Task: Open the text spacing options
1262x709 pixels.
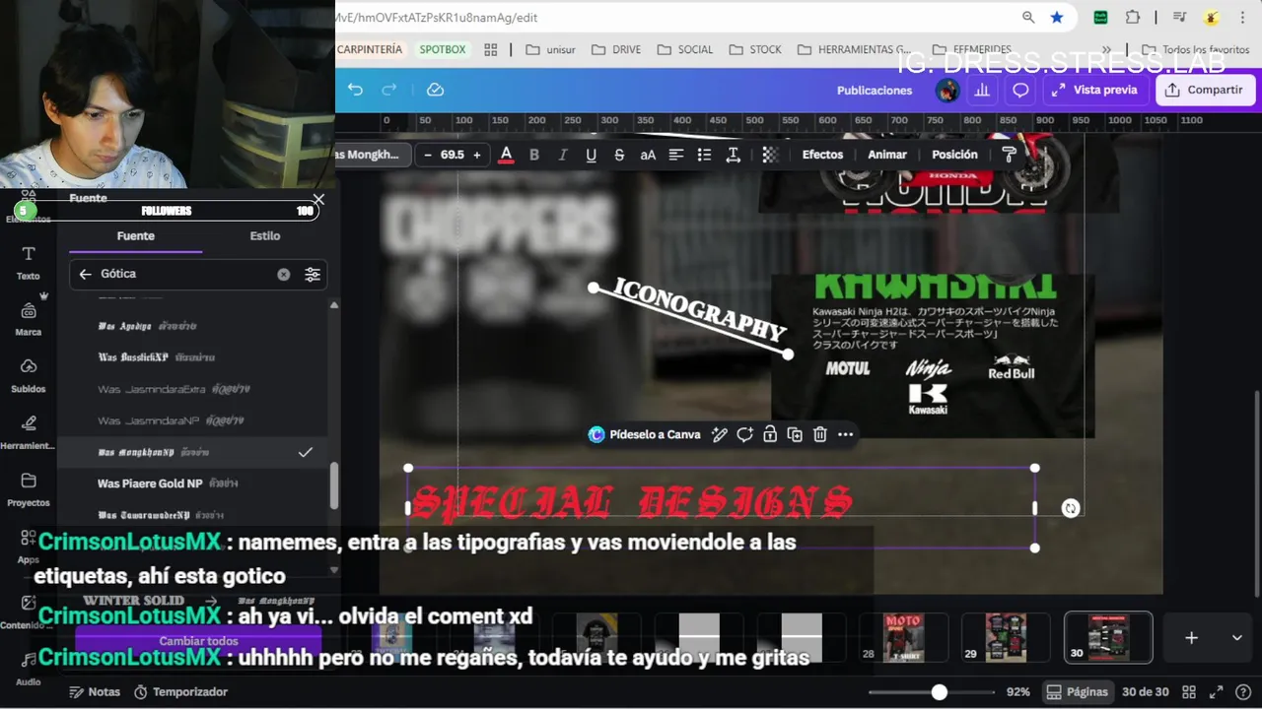Action: [x=733, y=155]
